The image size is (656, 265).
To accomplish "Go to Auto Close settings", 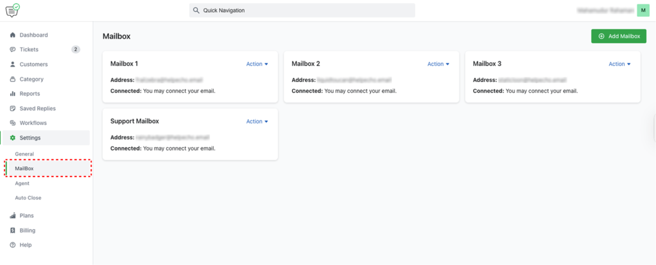I will click(x=28, y=198).
